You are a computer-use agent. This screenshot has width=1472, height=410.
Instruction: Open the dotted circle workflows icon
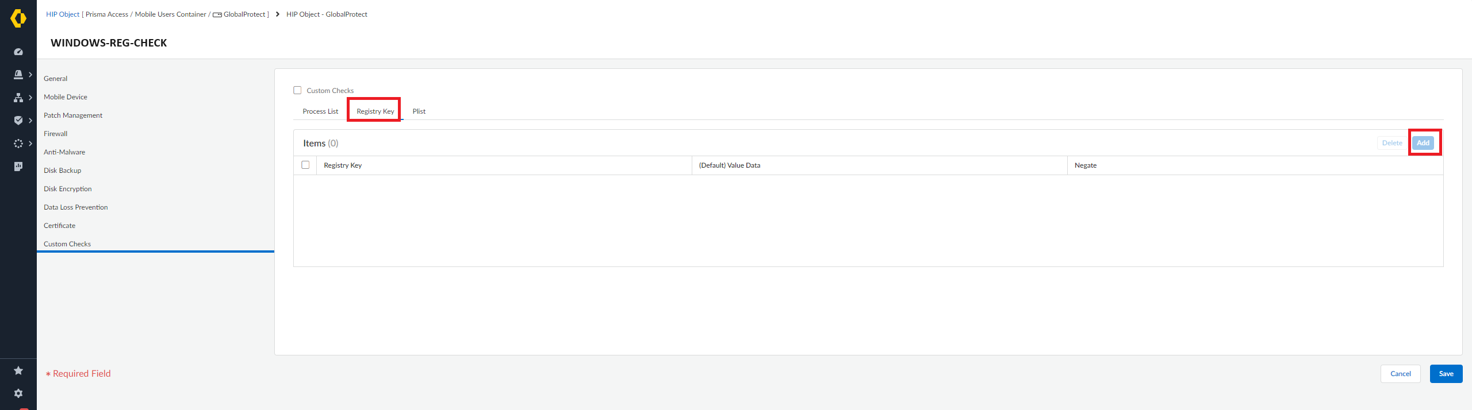click(18, 144)
